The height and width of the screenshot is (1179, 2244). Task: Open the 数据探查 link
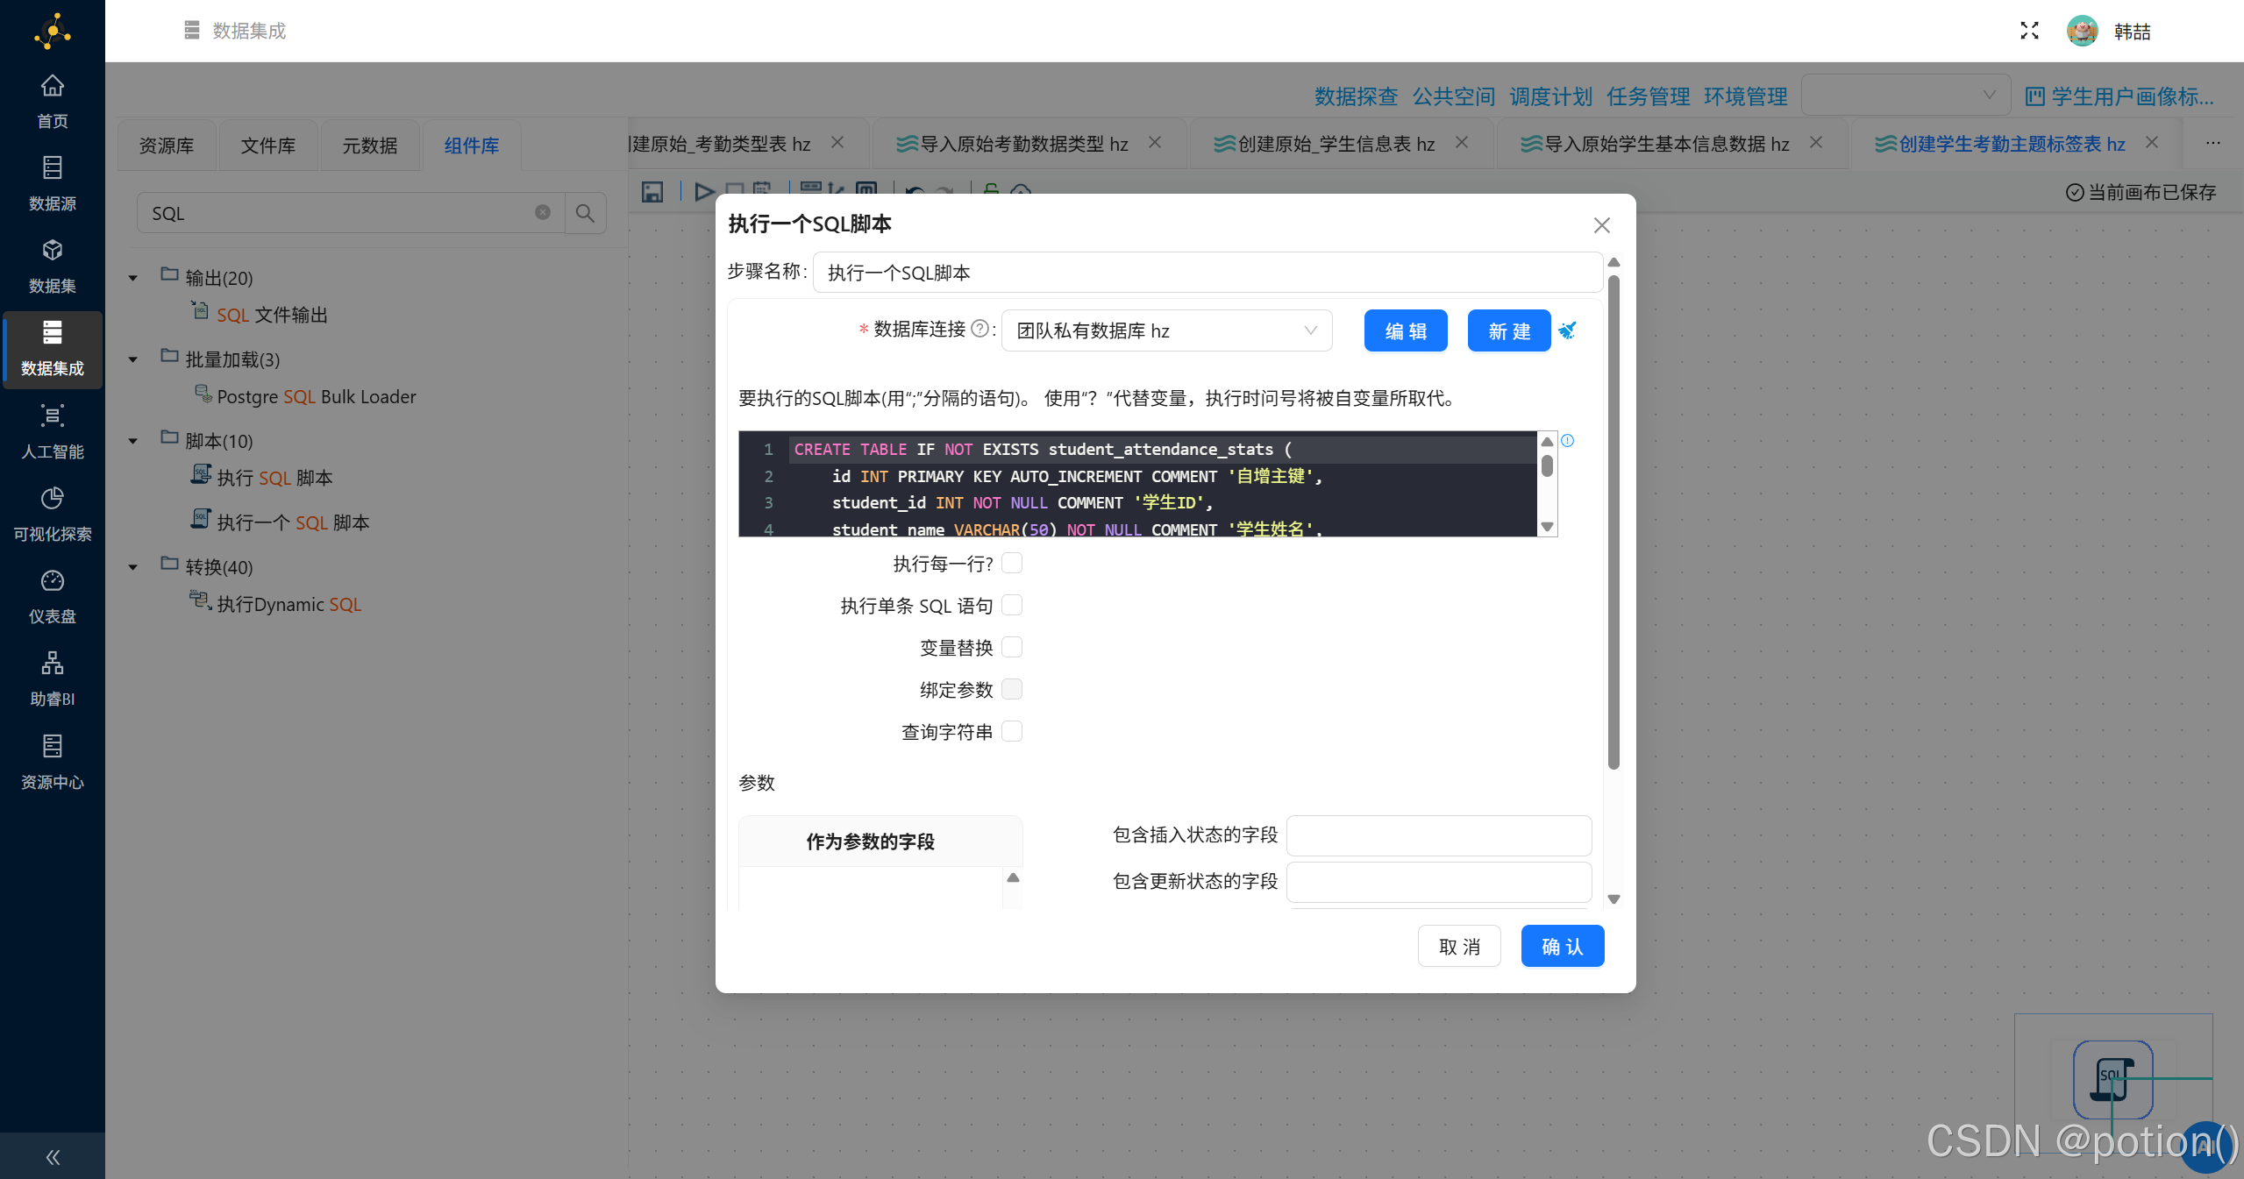point(1356,96)
